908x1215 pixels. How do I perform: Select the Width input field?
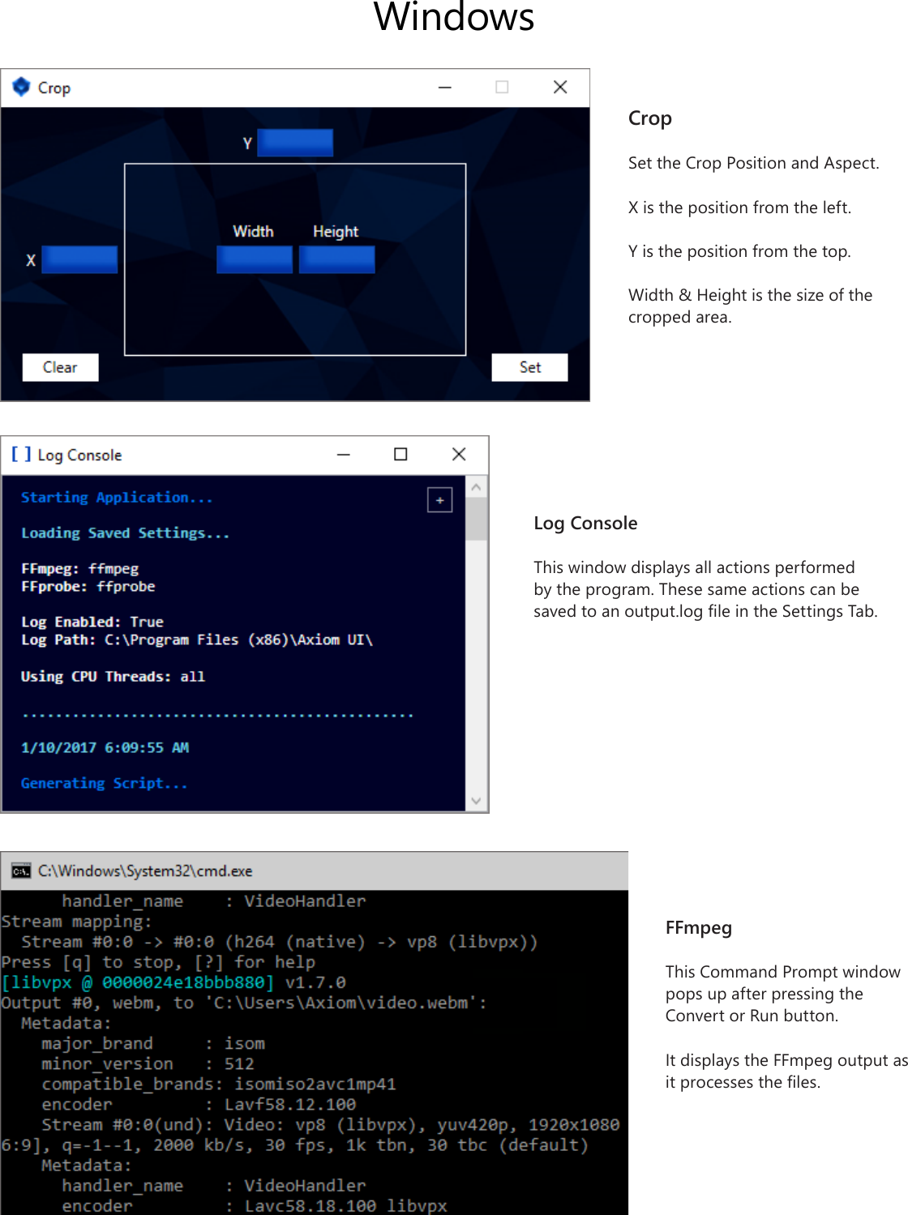tap(254, 259)
